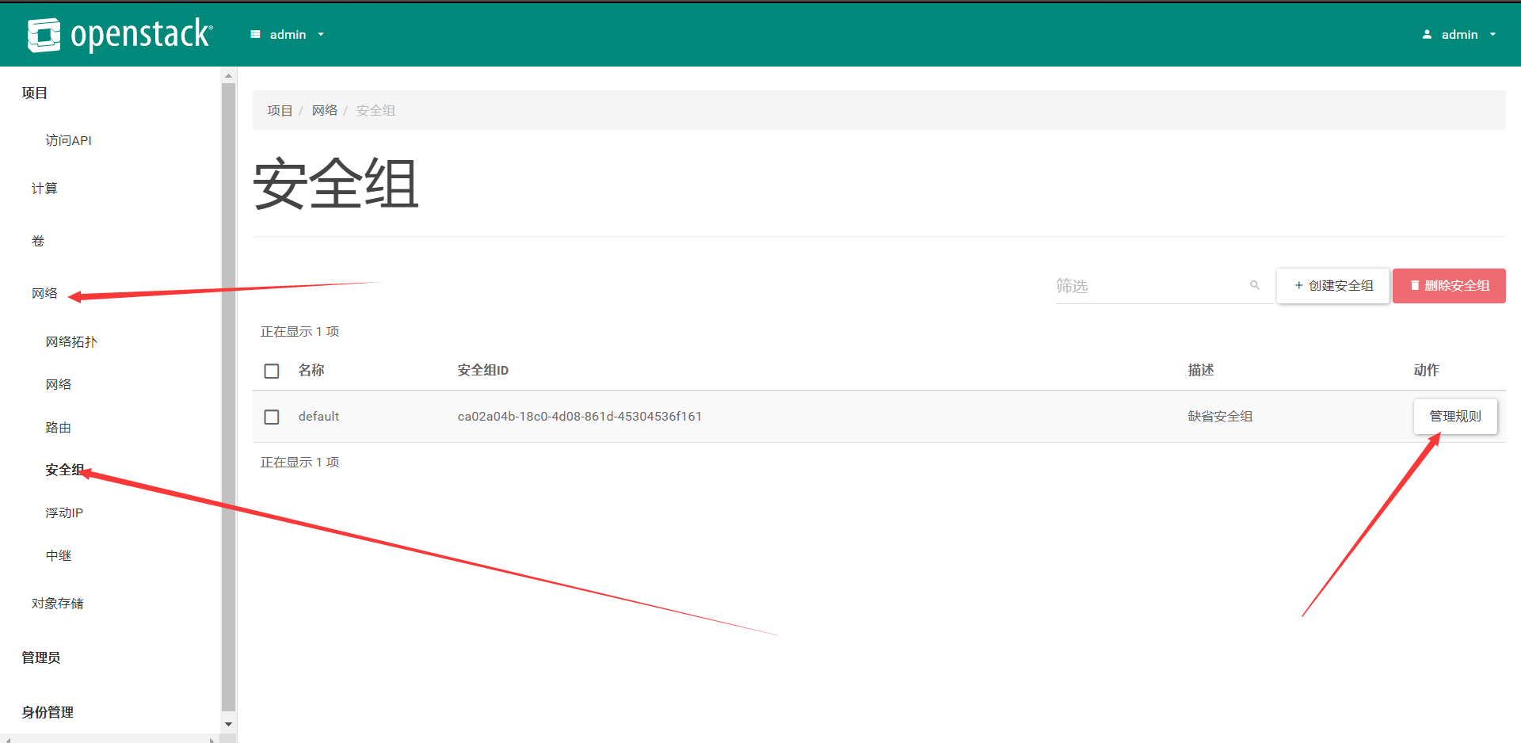Open 网络拓扑 in the sidebar
Screen dimensions: 1521x743
[x=71, y=341]
